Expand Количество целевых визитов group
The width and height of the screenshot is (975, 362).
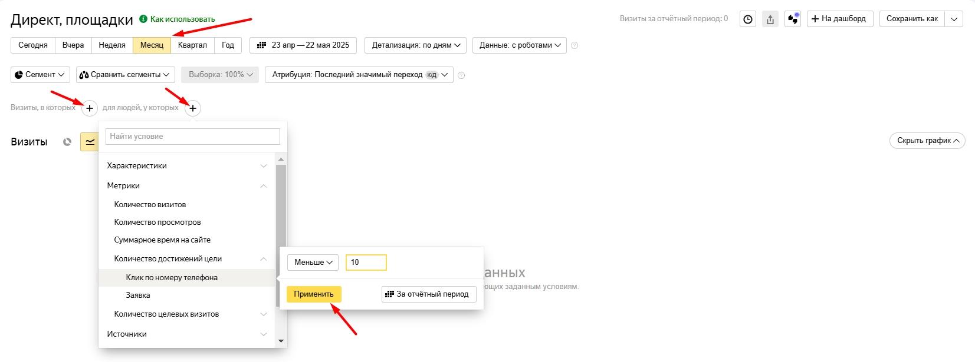tap(187, 314)
